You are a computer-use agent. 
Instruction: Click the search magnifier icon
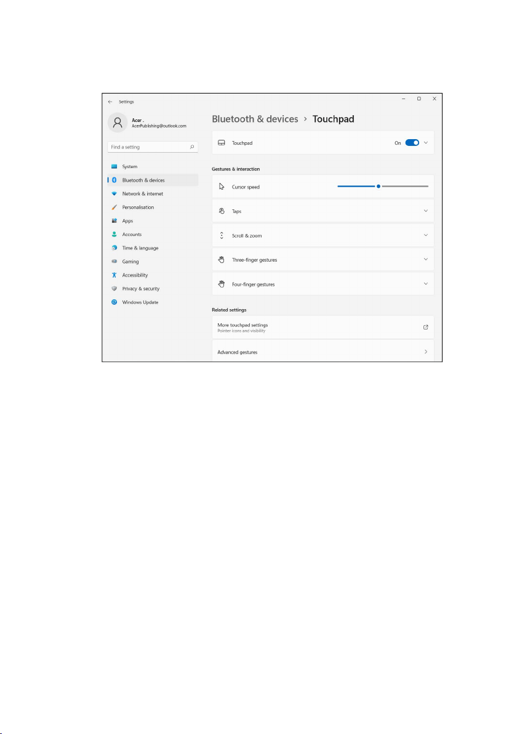tap(192, 147)
